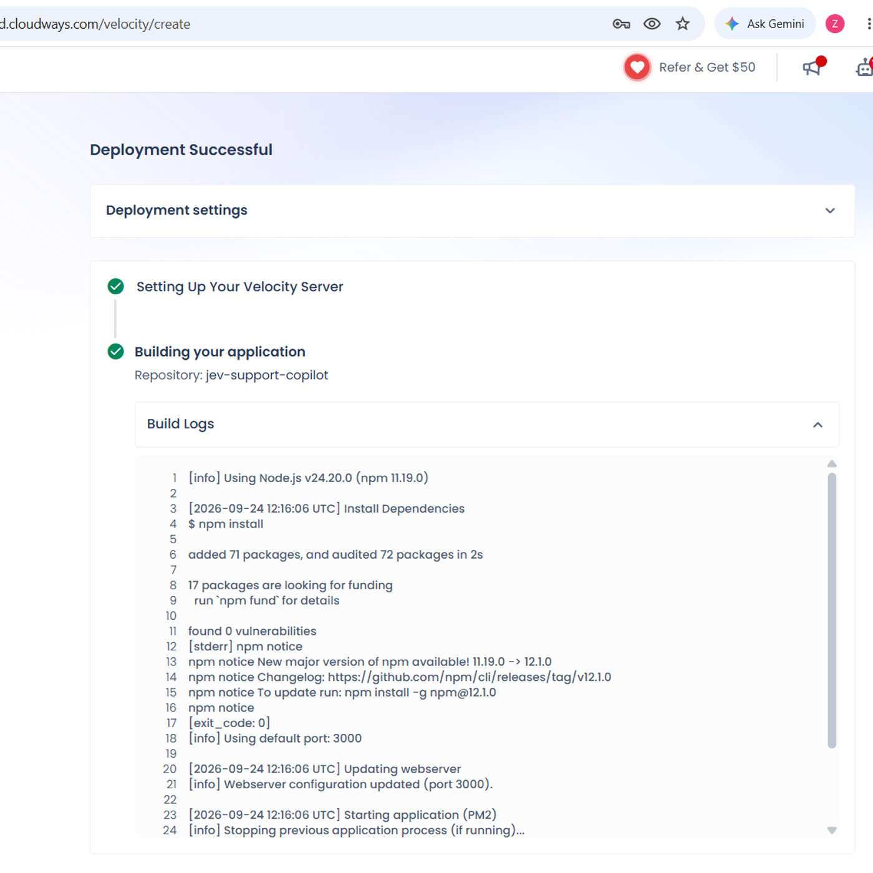The width and height of the screenshot is (873, 873).
Task: Collapse the Build Logs section
Action: pyautogui.click(x=818, y=425)
